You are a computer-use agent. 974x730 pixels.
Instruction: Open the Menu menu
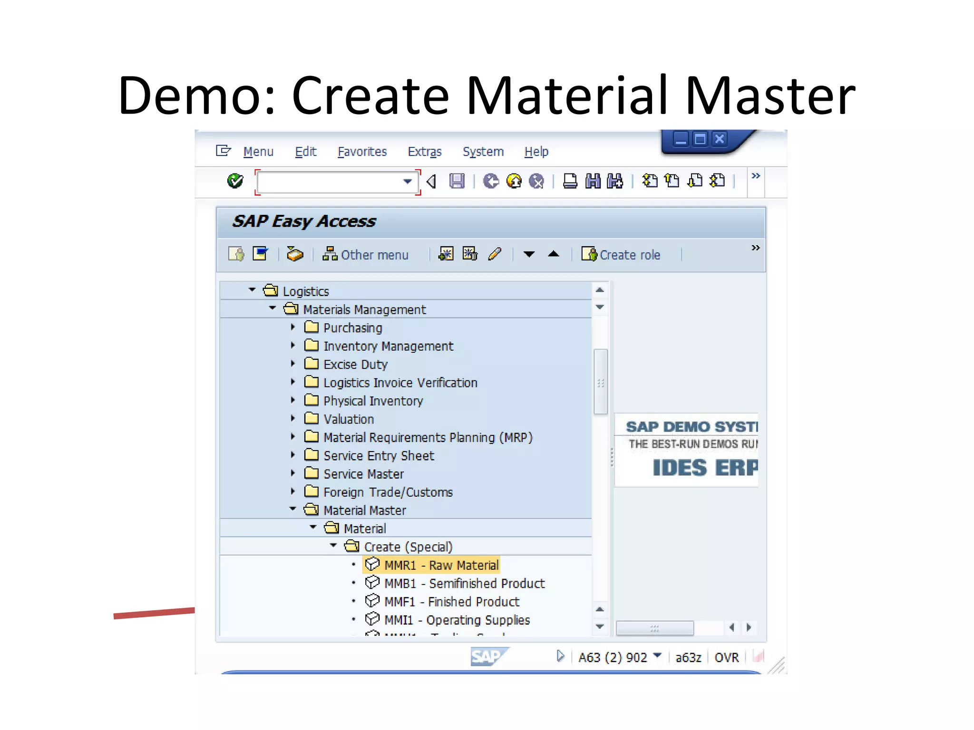tap(258, 152)
